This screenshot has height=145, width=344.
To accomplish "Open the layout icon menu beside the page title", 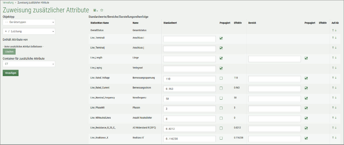I will tap(95, 10).
